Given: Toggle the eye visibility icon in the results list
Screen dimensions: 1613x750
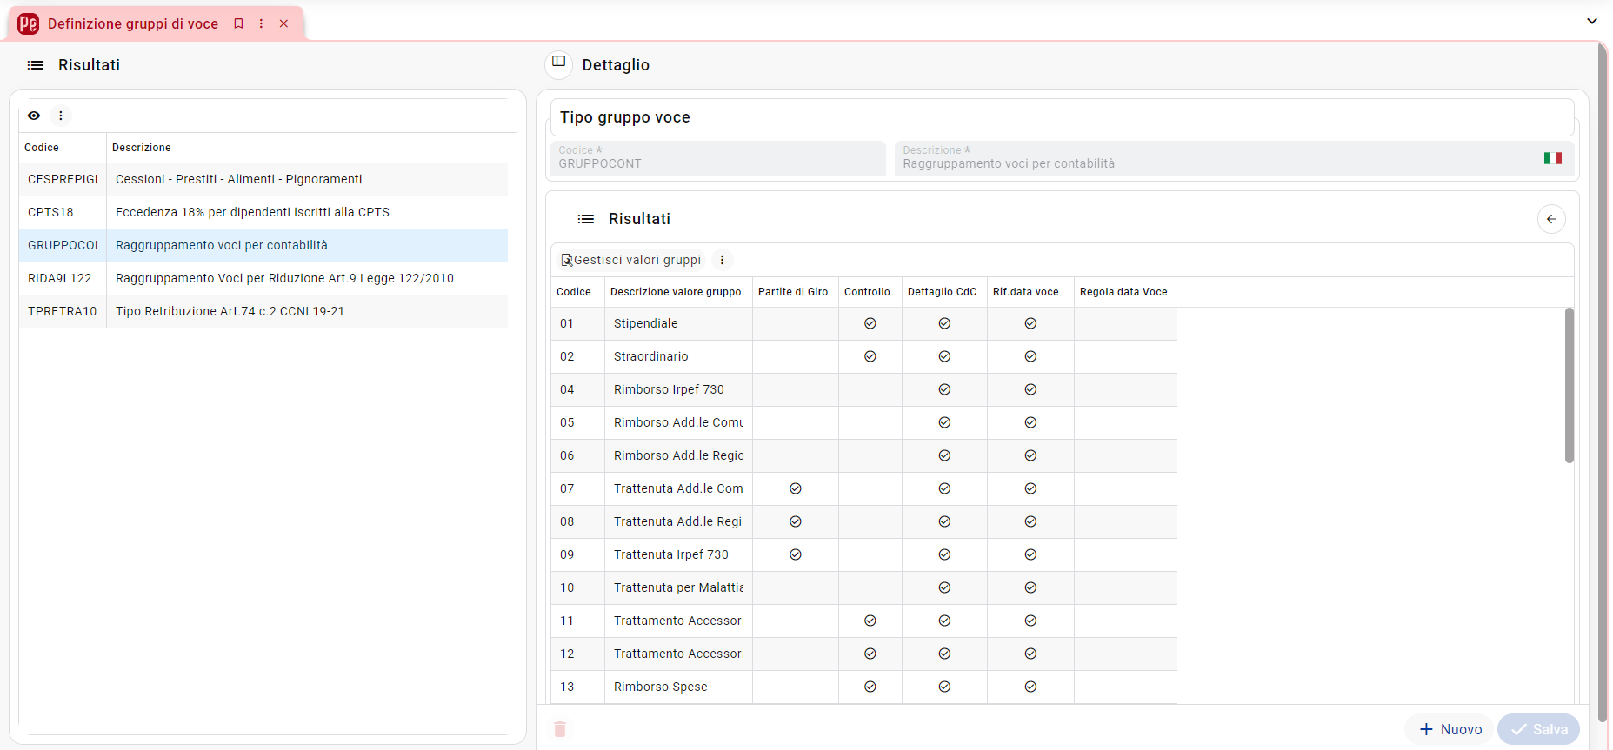Looking at the screenshot, I should pyautogui.click(x=34, y=116).
